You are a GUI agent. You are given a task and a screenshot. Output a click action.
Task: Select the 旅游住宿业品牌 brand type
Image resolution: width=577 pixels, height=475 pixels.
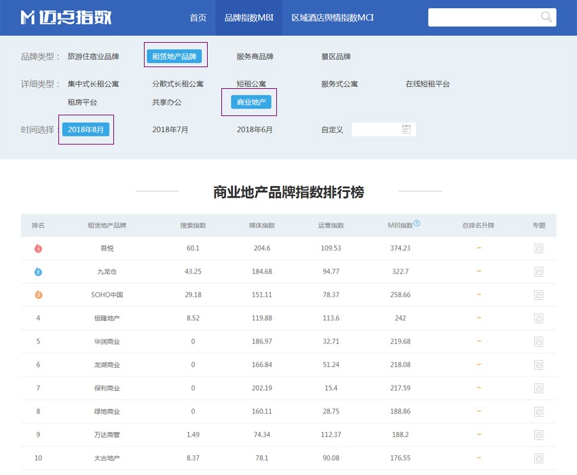(x=93, y=57)
